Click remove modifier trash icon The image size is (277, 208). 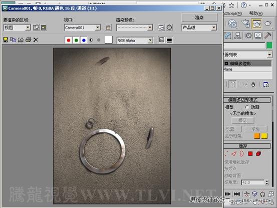pos(253,85)
